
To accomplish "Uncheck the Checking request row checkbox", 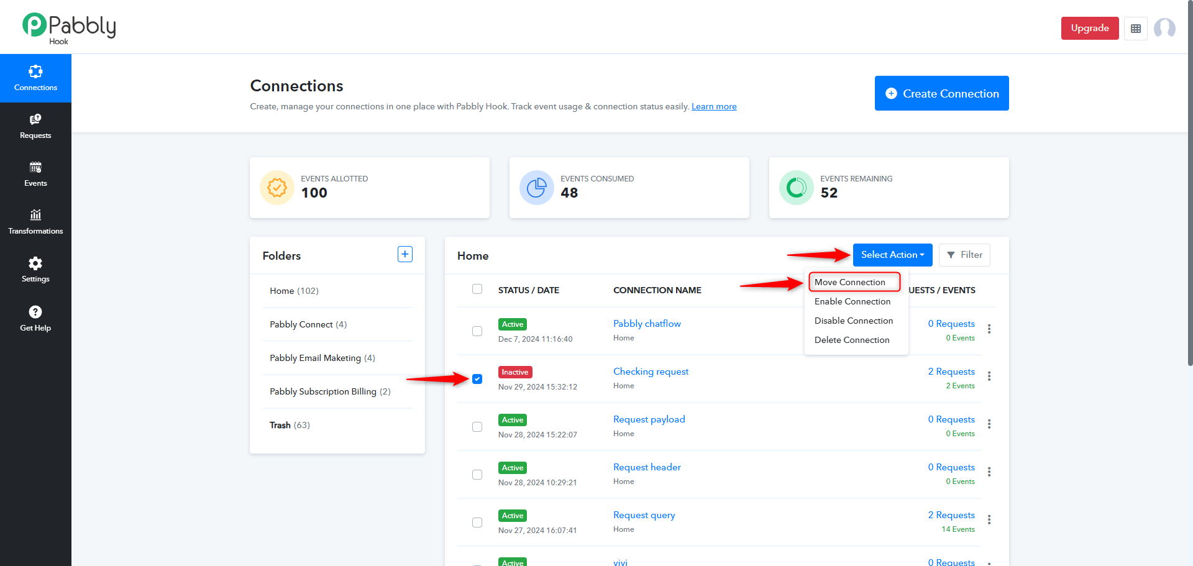I will click(x=477, y=379).
